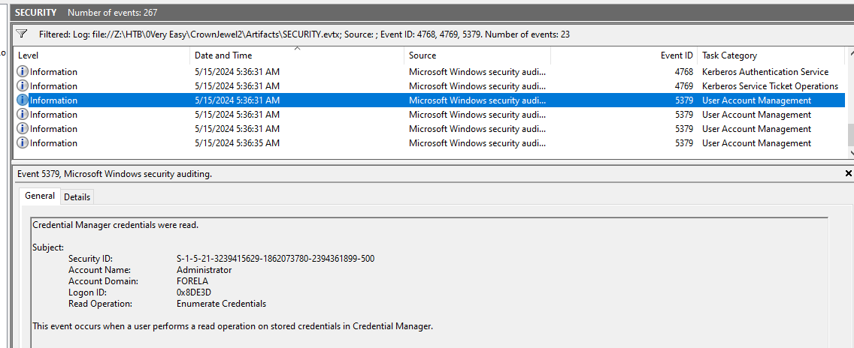The width and height of the screenshot is (854, 348).
Task: Open the General tab
Action: pyautogui.click(x=40, y=196)
